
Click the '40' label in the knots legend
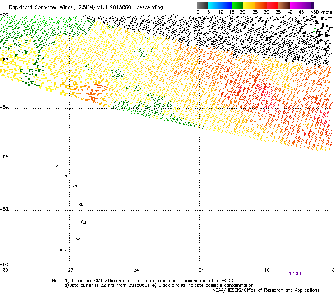(x=290, y=12)
